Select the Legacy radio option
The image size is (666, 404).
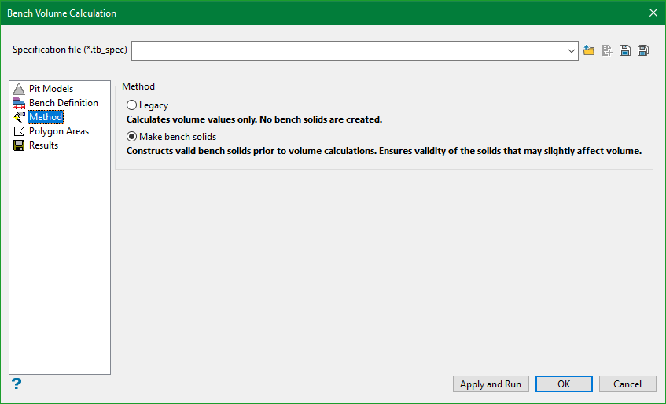pos(131,105)
